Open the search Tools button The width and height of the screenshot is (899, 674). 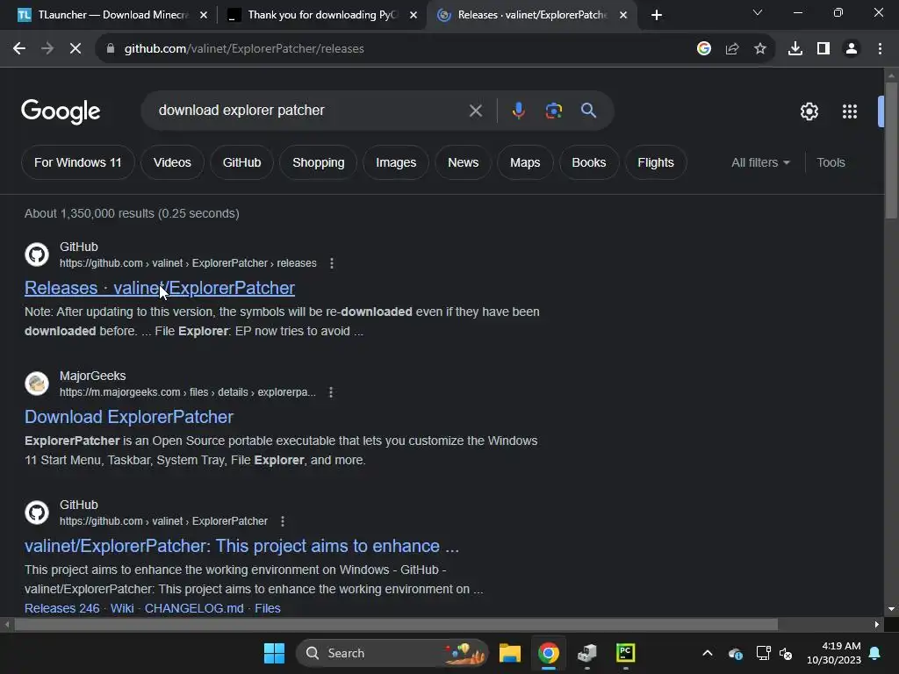point(831,162)
